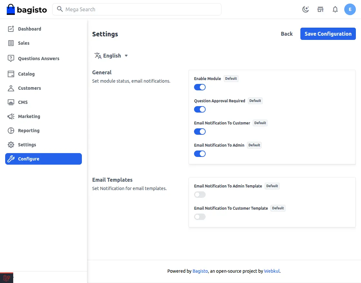Turn off Question Approval Required
The height and width of the screenshot is (283, 361).
tap(200, 109)
